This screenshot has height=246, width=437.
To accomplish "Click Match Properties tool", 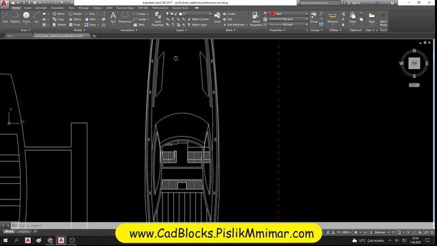I will pyautogui.click(x=255, y=19).
